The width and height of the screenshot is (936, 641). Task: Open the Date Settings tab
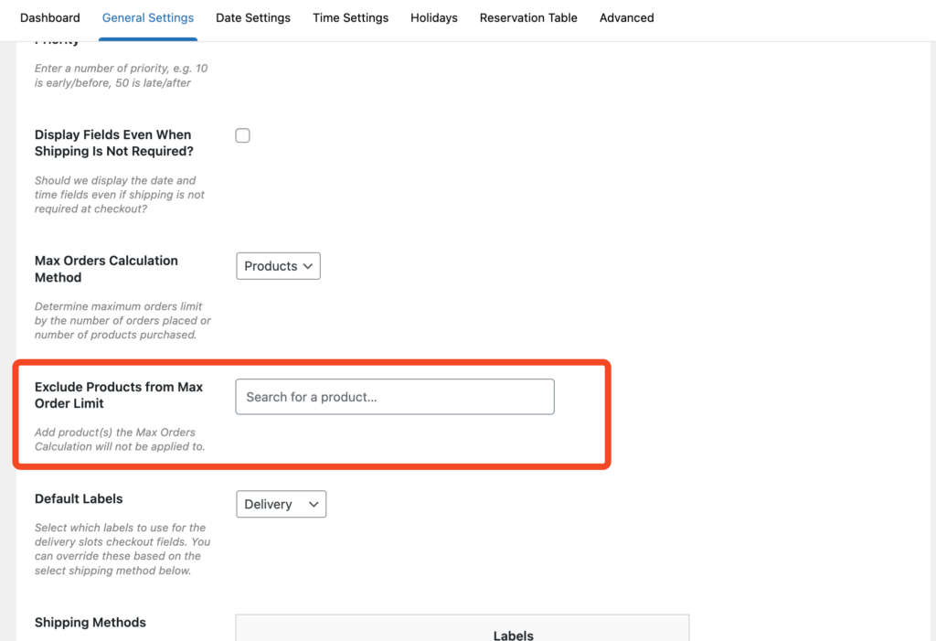253,17
